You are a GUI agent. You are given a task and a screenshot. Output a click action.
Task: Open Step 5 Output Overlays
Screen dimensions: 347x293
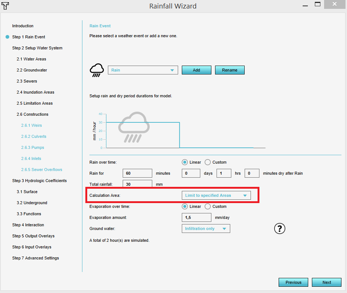(33, 236)
